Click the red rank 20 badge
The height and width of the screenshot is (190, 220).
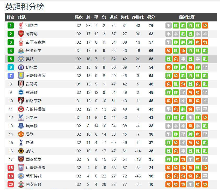point(11,185)
